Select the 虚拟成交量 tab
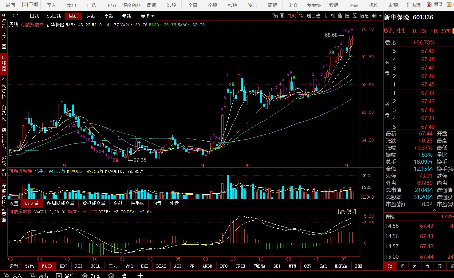Viewport: 454px width, 278px height. tap(94, 204)
